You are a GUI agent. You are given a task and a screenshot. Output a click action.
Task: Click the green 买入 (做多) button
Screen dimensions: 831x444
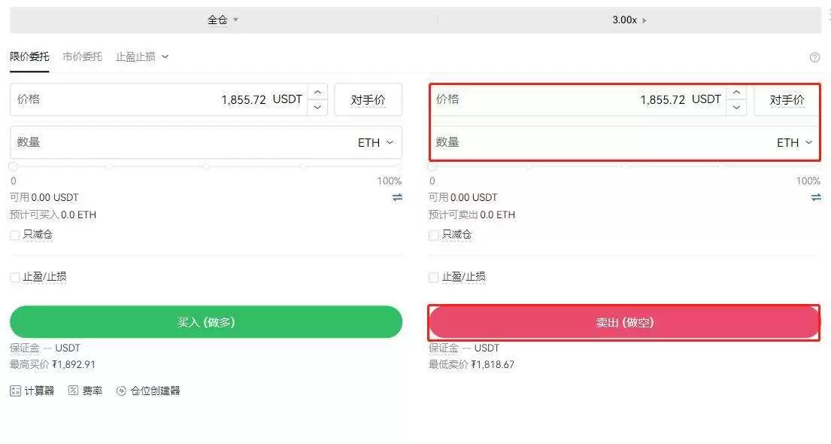pos(207,321)
